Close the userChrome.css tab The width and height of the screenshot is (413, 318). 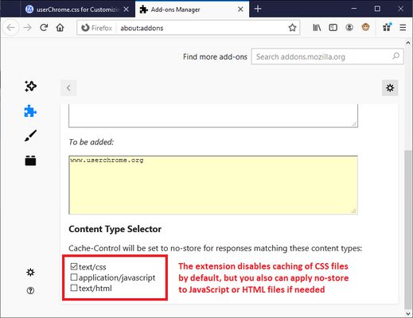click(x=127, y=10)
